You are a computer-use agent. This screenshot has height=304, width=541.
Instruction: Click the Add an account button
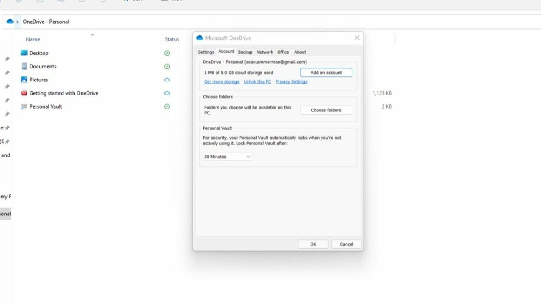point(326,73)
